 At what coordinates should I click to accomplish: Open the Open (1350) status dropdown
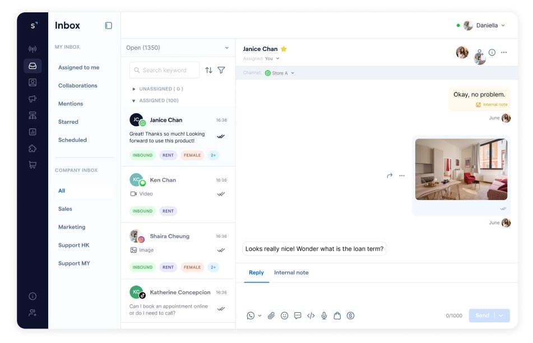click(178, 48)
